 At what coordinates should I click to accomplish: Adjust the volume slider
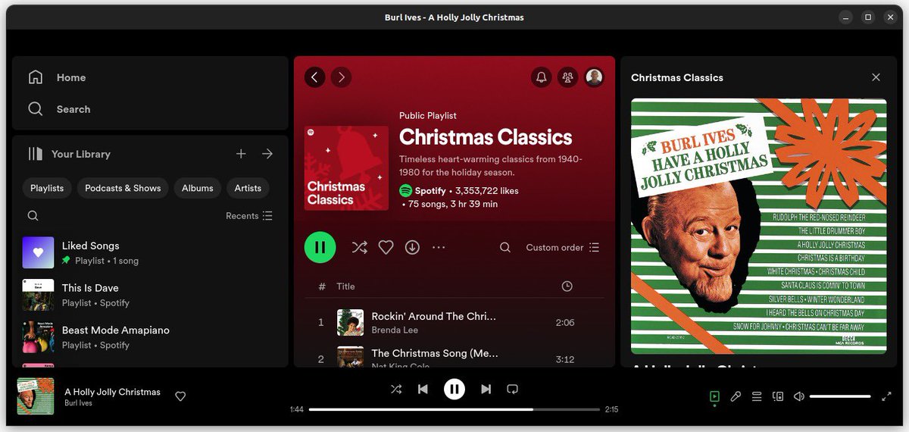coord(841,396)
